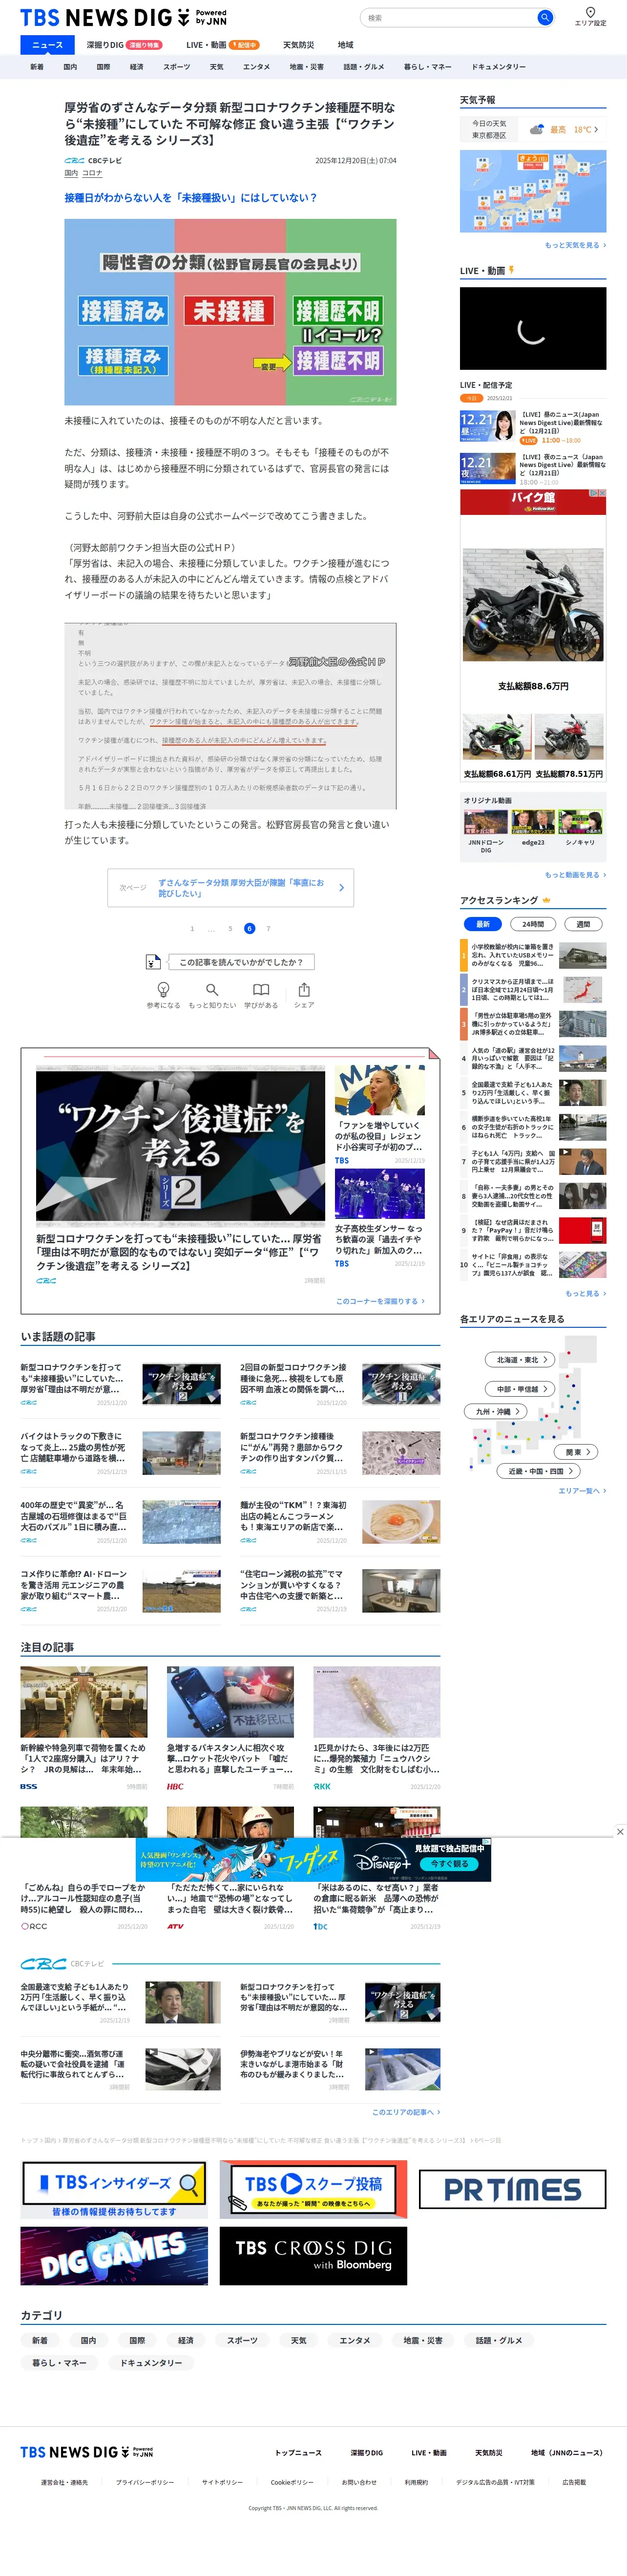The height and width of the screenshot is (2576, 627).
Task: Click the このコーナーを深掘りする link
Action: click(x=380, y=1301)
